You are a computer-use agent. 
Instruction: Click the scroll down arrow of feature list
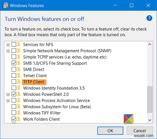coord(150,120)
